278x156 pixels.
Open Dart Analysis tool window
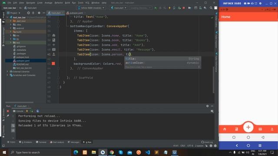pos(57,142)
